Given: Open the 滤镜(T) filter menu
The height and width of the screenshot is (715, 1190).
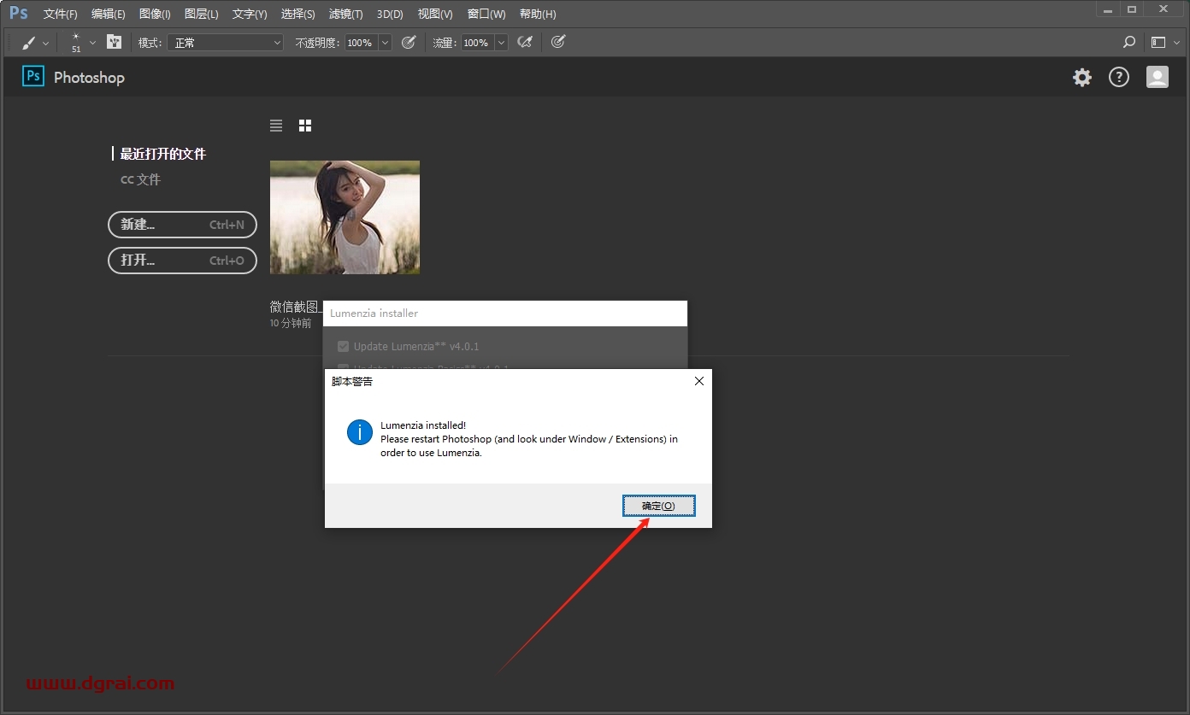Looking at the screenshot, I should click(345, 15).
